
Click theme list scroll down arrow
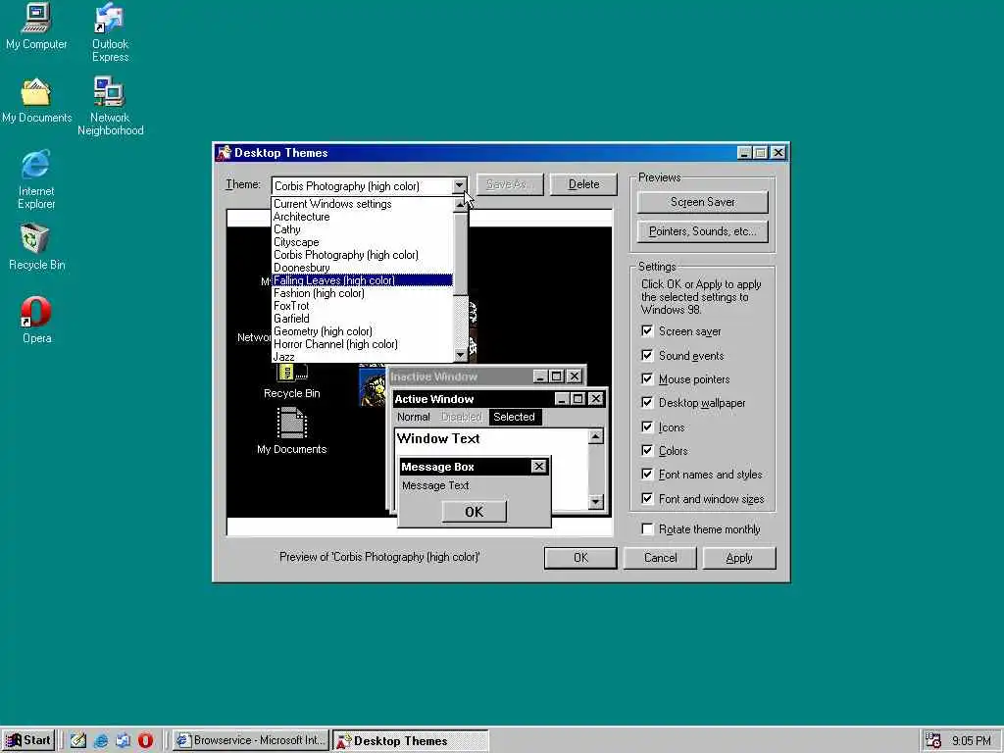click(x=460, y=355)
